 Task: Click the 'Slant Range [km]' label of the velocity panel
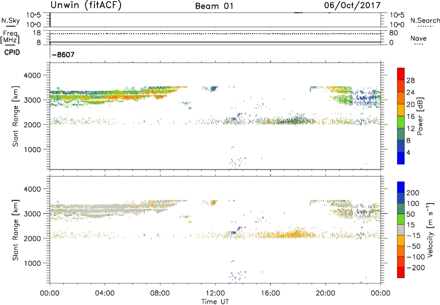[15, 230]
